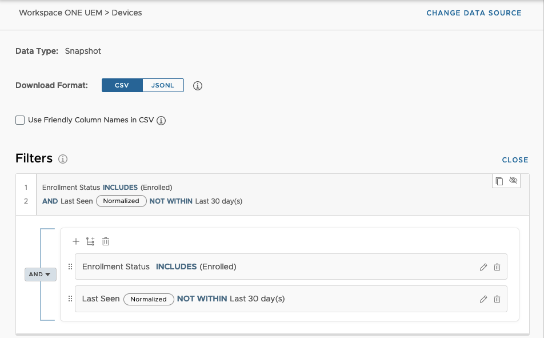Switch download format to JSONL

(x=163, y=85)
